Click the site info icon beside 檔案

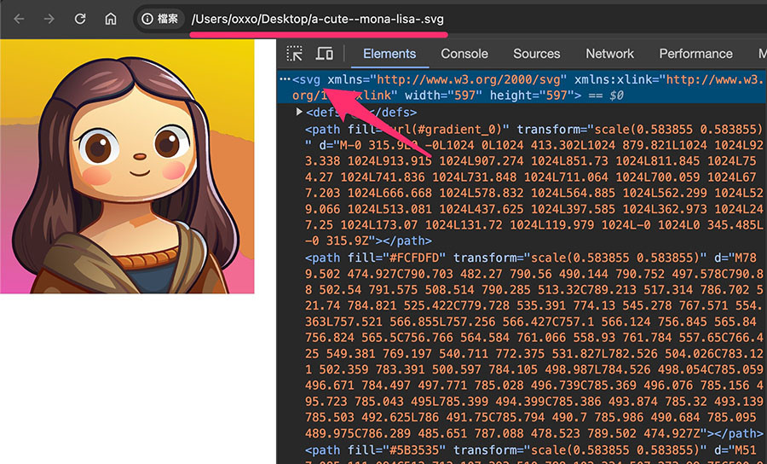pyautogui.click(x=147, y=19)
